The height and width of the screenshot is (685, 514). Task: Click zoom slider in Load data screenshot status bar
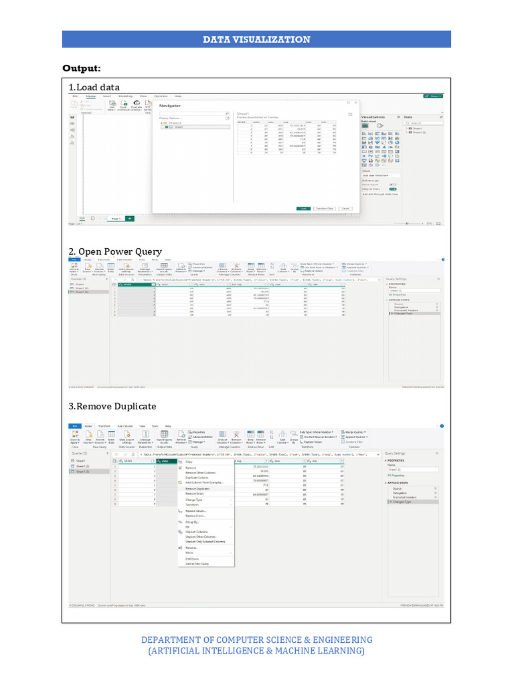tap(409, 223)
